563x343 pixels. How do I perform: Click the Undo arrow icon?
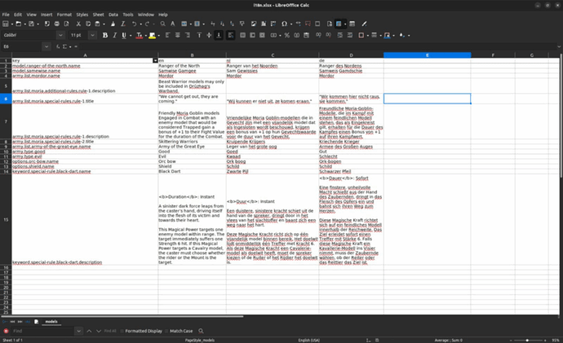(136, 24)
